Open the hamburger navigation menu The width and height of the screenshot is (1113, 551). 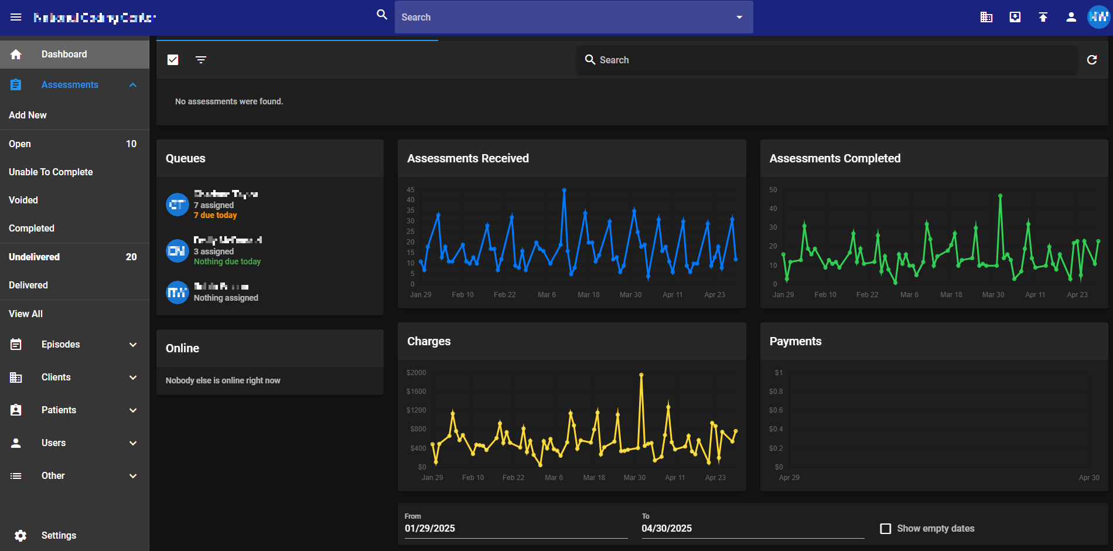pos(16,17)
